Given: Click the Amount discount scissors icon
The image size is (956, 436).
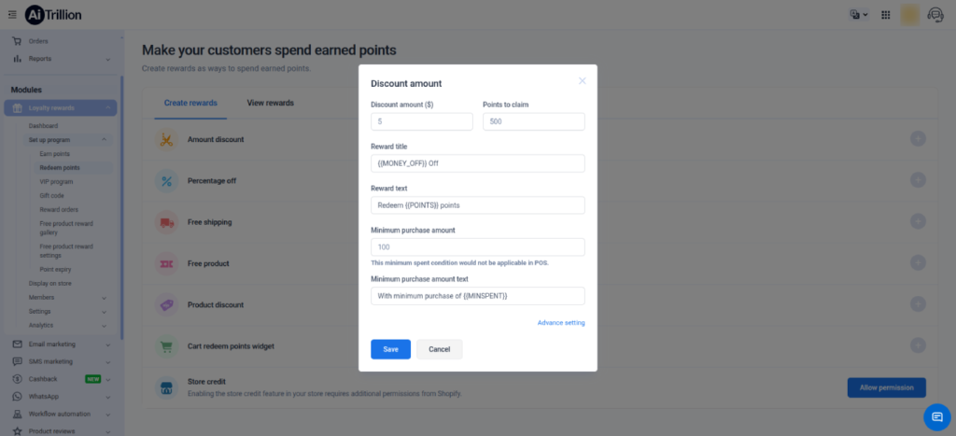Looking at the screenshot, I should (166, 139).
